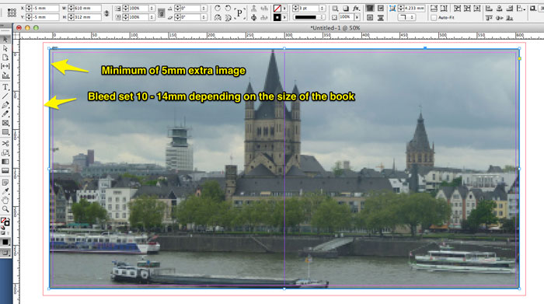Expand the stroke color swatch menu
Image resolution: width=544 pixels, height=304 pixels.
pyautogui.click(x=284, y=17)
